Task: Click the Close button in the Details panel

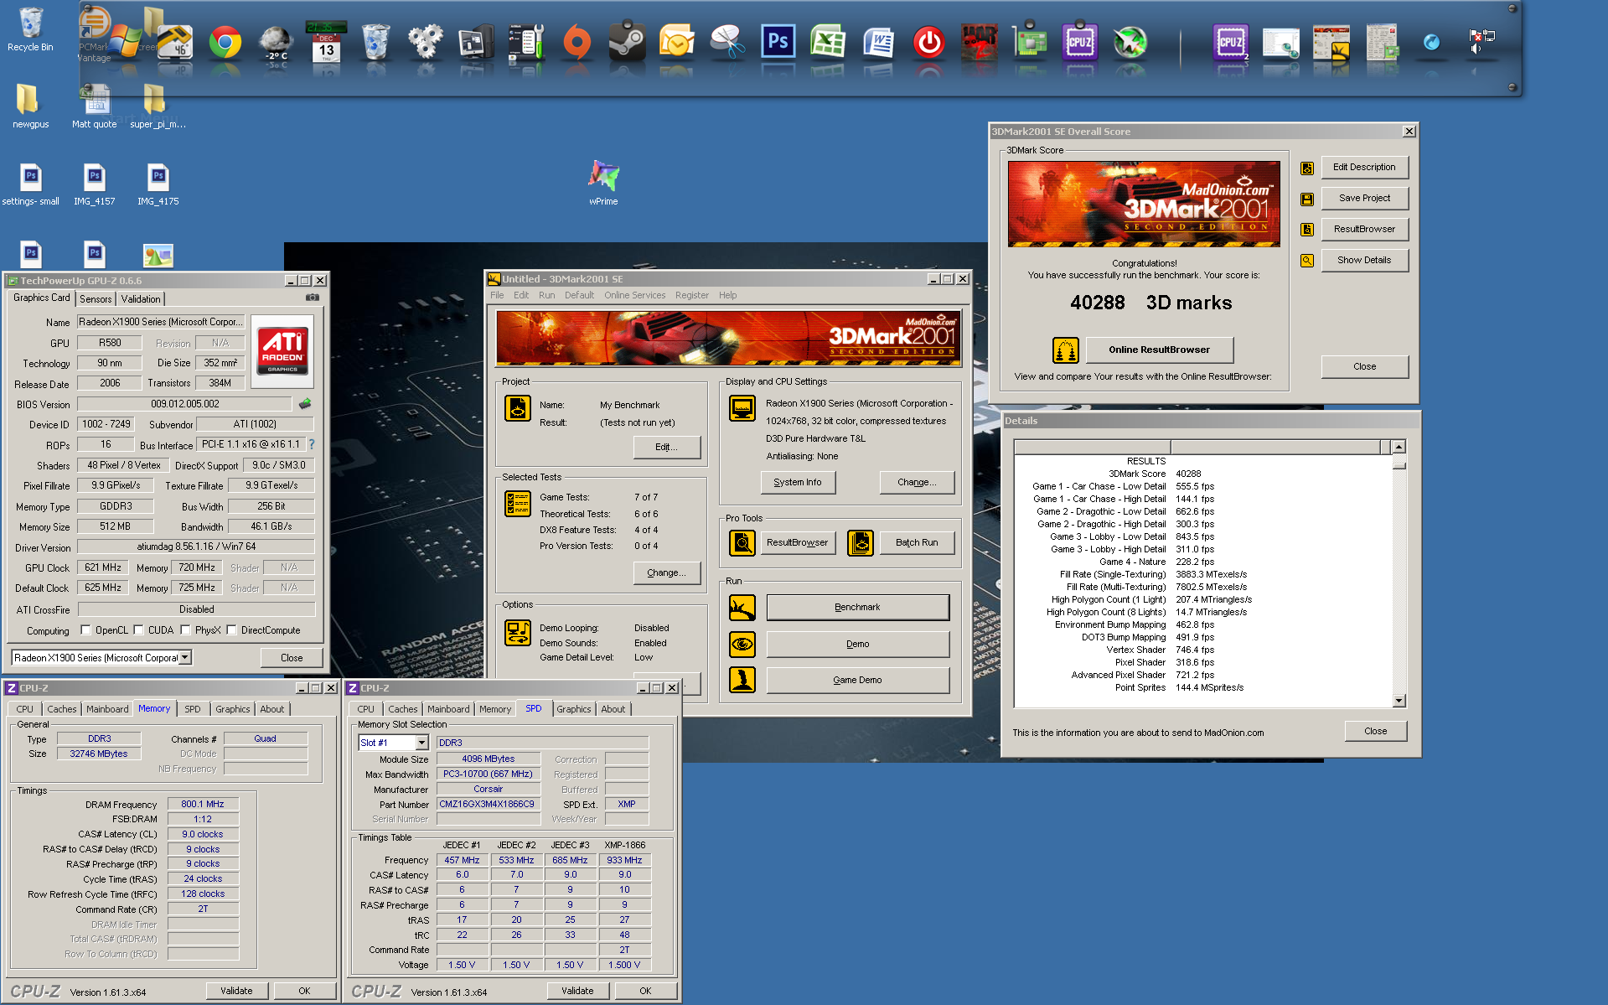Action: click(1375, 731)
